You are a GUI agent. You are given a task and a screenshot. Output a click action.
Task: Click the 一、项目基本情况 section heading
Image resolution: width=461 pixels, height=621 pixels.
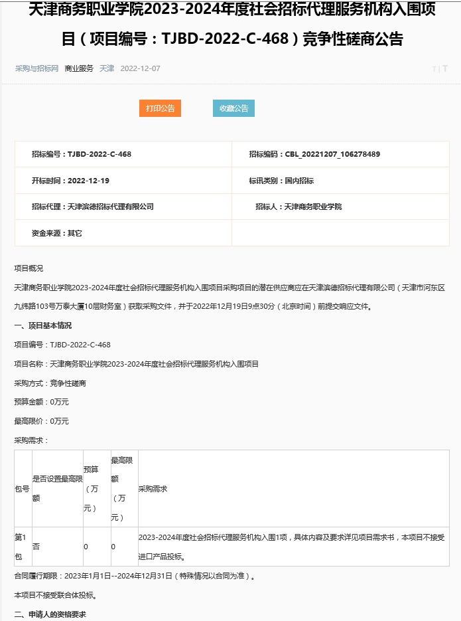(43, 325)
